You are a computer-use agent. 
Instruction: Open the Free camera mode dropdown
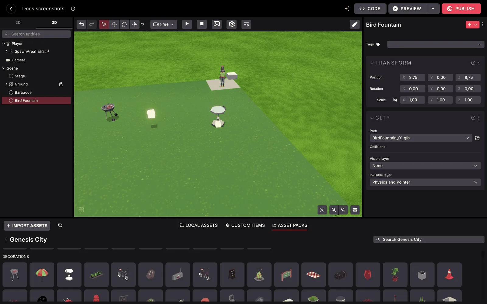coord(164,24)
